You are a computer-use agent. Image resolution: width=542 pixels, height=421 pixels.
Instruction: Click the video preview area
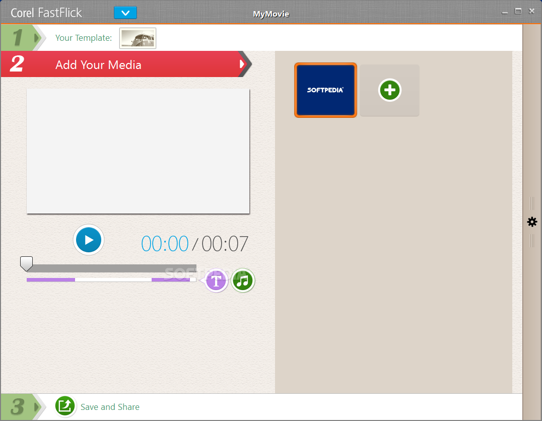[138, 151]
